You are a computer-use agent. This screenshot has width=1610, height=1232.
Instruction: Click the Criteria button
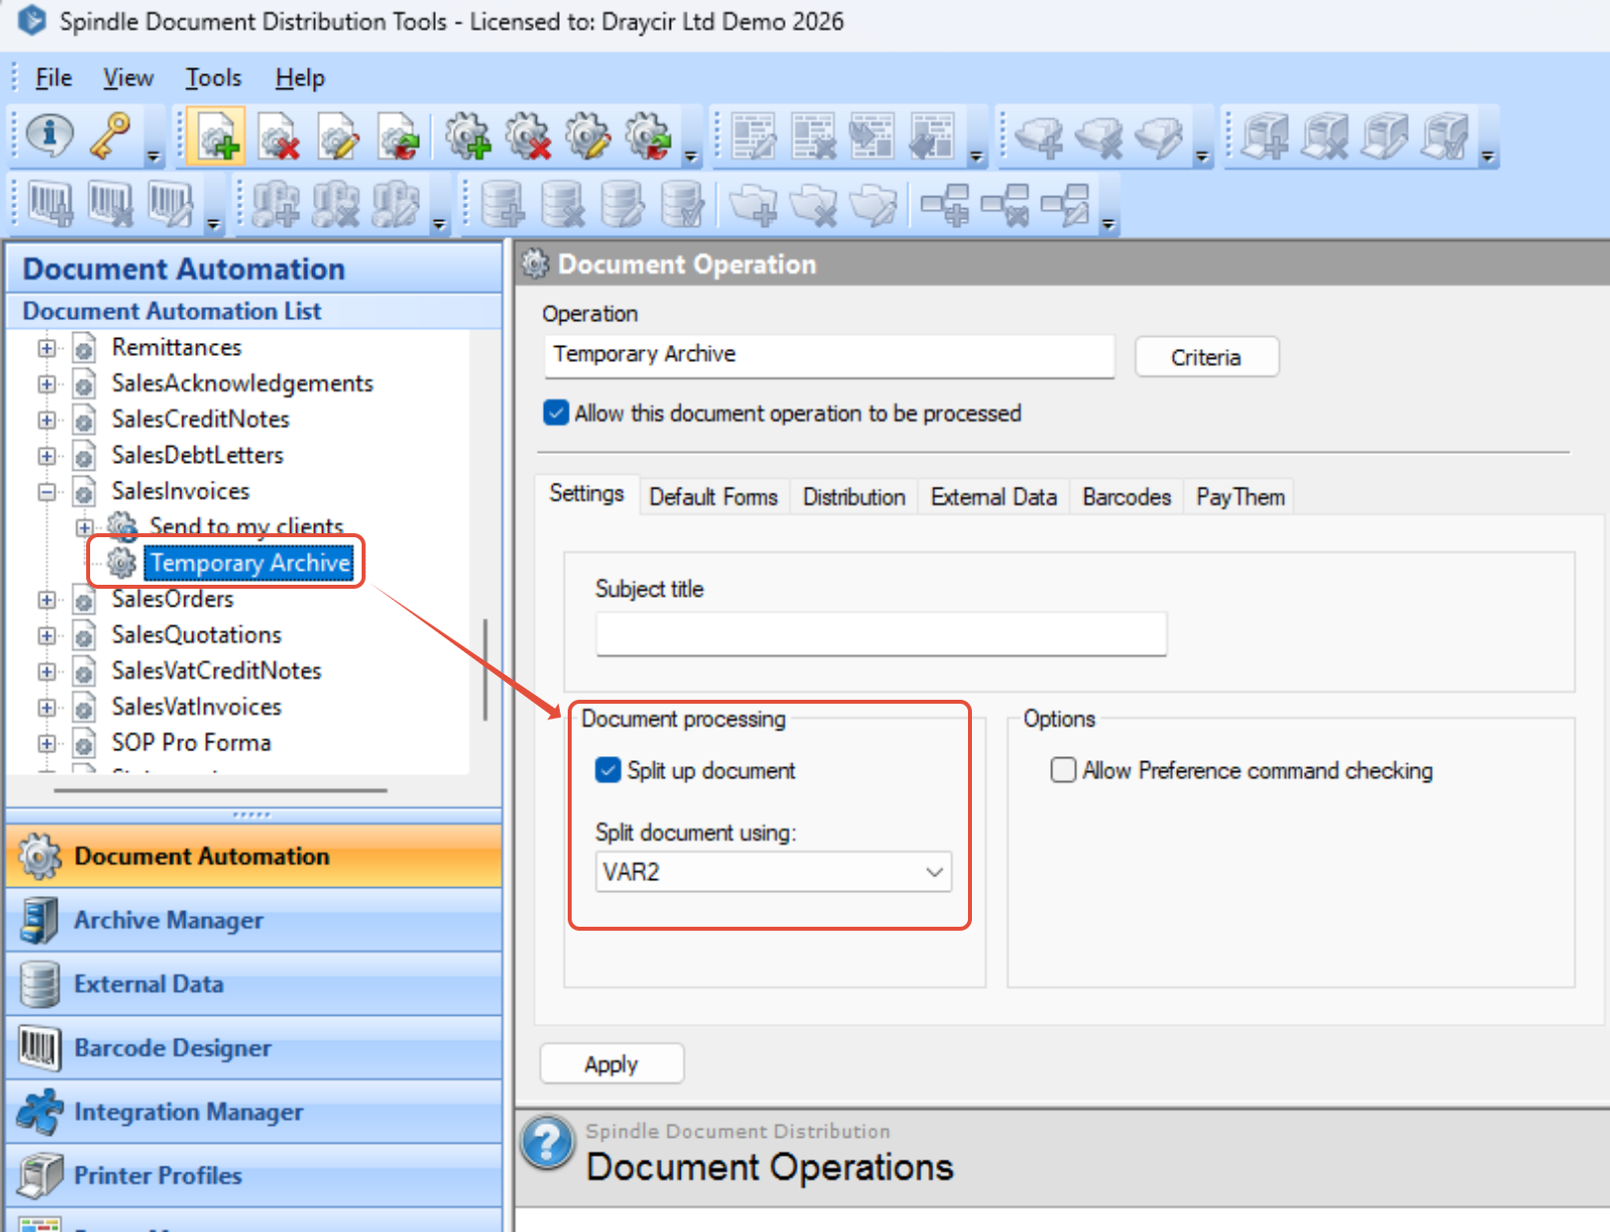(x=1206, y=357)
